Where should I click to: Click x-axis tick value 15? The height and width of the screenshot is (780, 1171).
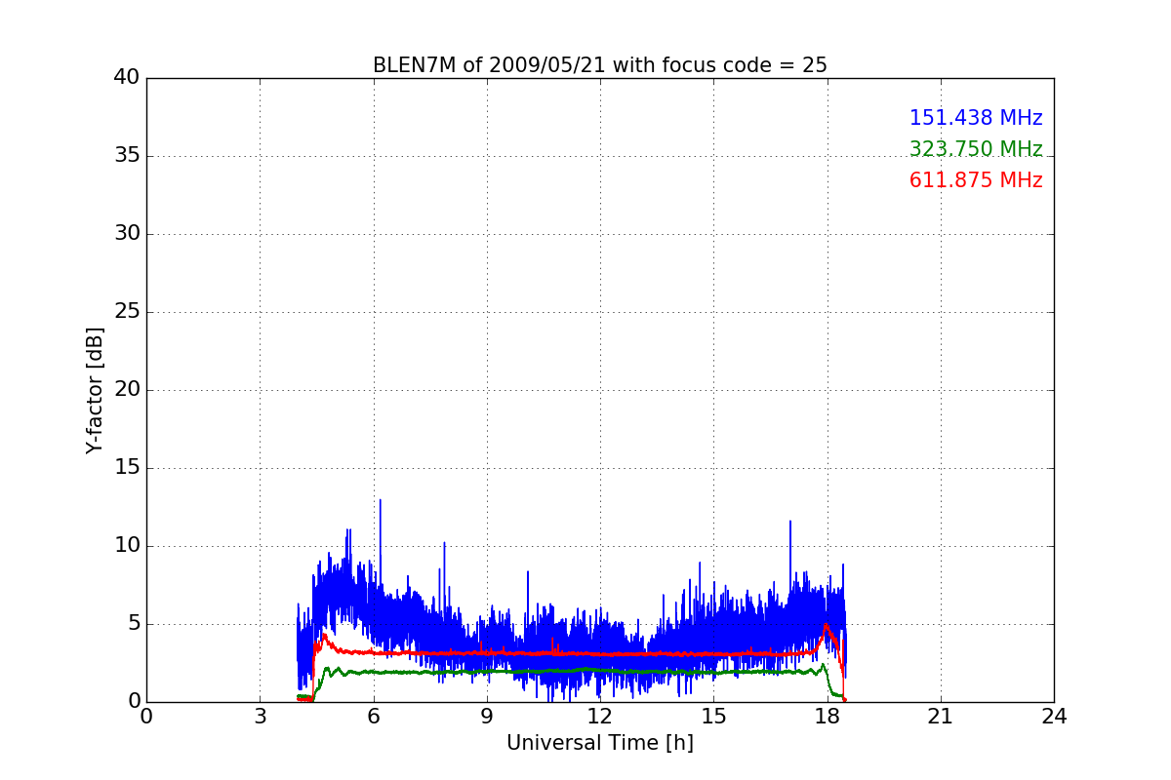point(713,717)
